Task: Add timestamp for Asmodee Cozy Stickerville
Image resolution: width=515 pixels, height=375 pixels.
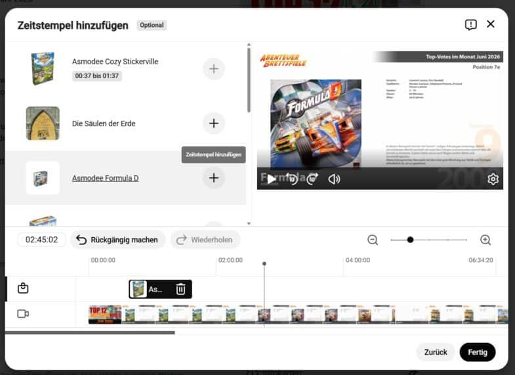Action: click(x=214, y=69)
